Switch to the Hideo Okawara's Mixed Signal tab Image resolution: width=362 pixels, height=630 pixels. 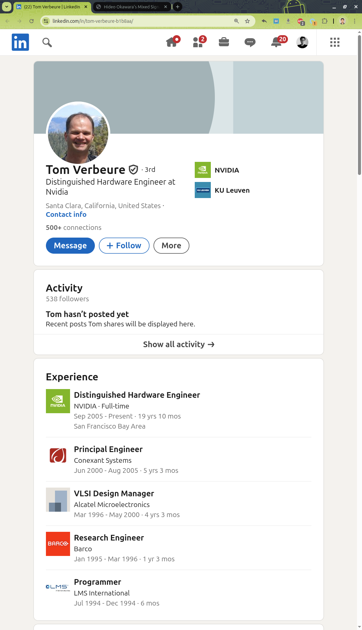pos(131,7)
